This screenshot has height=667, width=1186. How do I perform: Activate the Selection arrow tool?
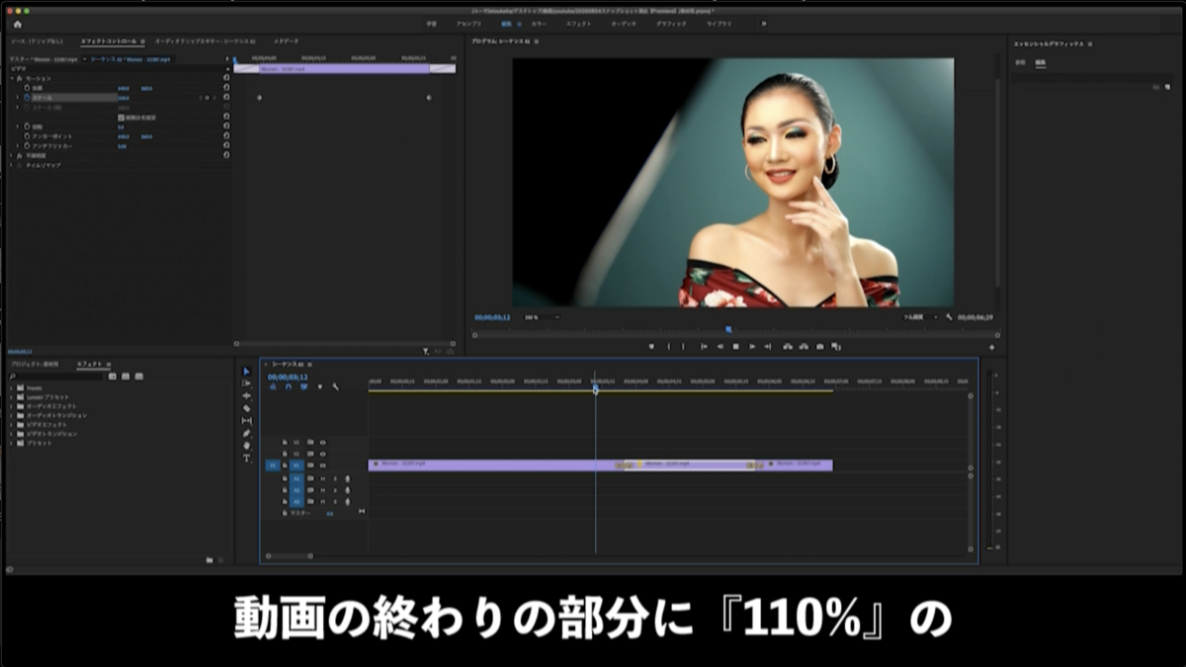[x=247, y=372]
